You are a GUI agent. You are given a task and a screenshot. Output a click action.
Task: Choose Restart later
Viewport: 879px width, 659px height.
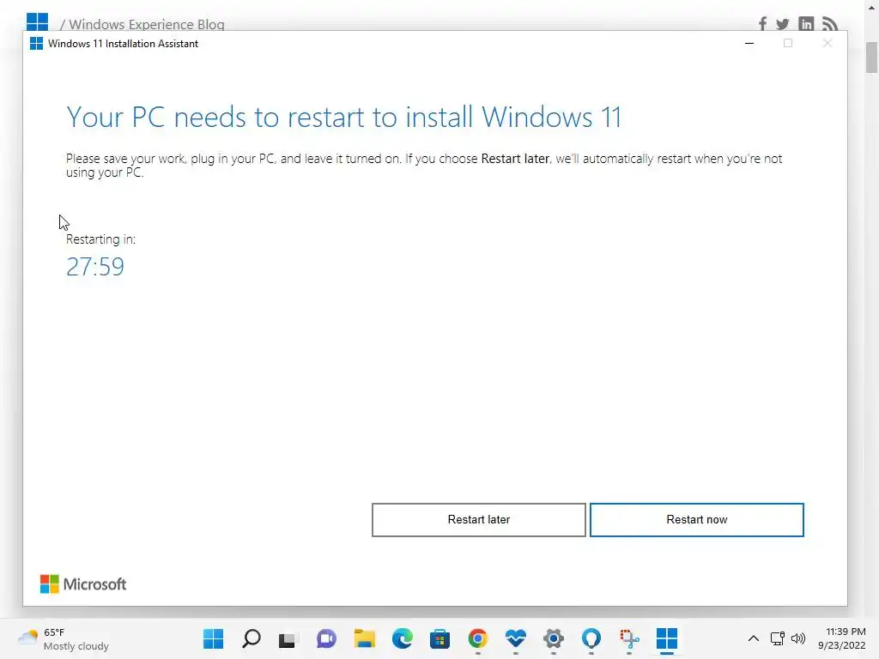[479, 520]
